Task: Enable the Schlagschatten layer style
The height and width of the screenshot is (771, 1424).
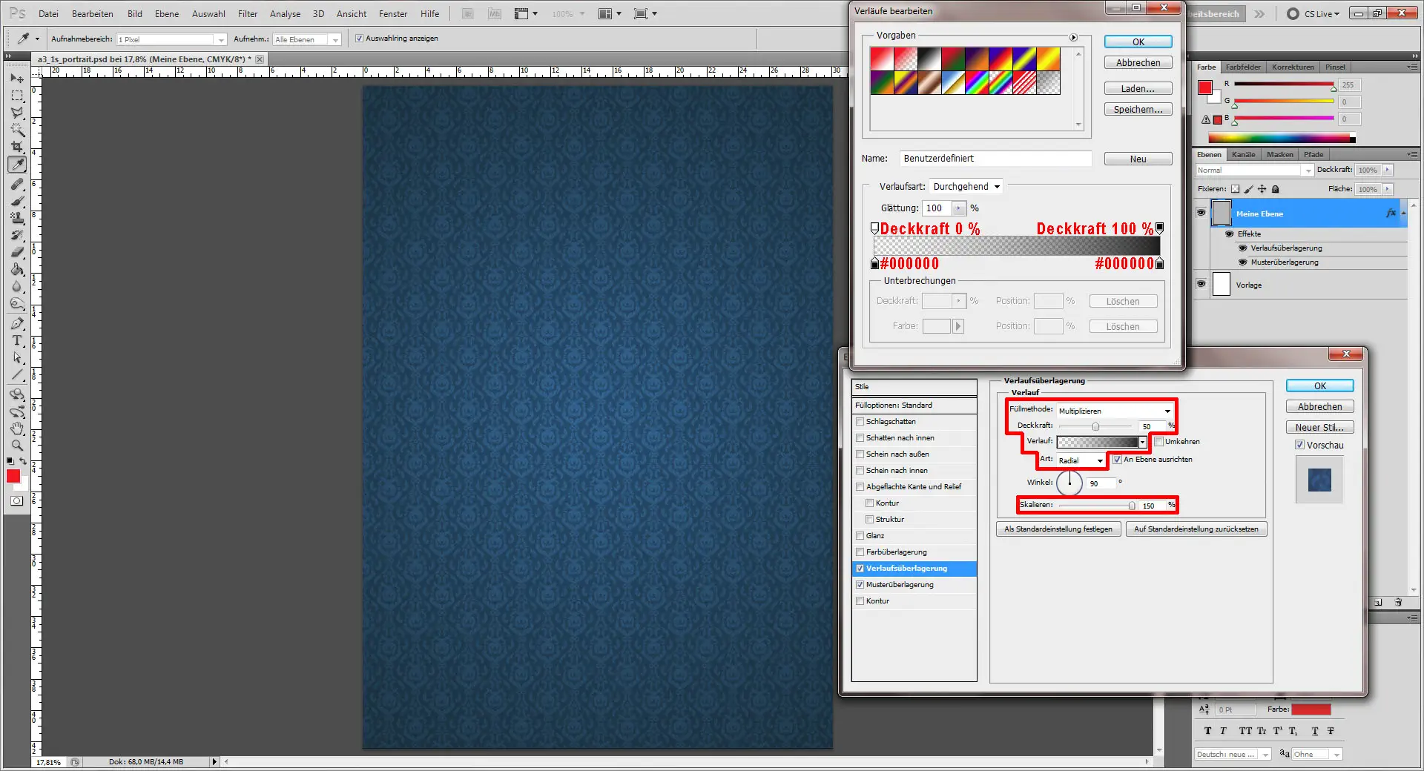Action: tap(860, 421)
